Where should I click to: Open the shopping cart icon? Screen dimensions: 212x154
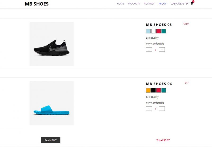click(192, 3)
